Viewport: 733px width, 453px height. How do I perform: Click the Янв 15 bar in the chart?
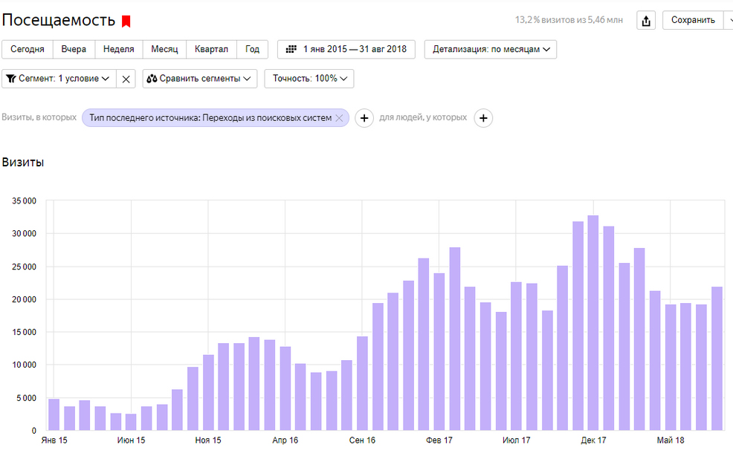pyautogui.click(x=54, y=414)
